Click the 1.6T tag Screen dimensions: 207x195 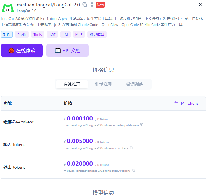coord(52,34)
